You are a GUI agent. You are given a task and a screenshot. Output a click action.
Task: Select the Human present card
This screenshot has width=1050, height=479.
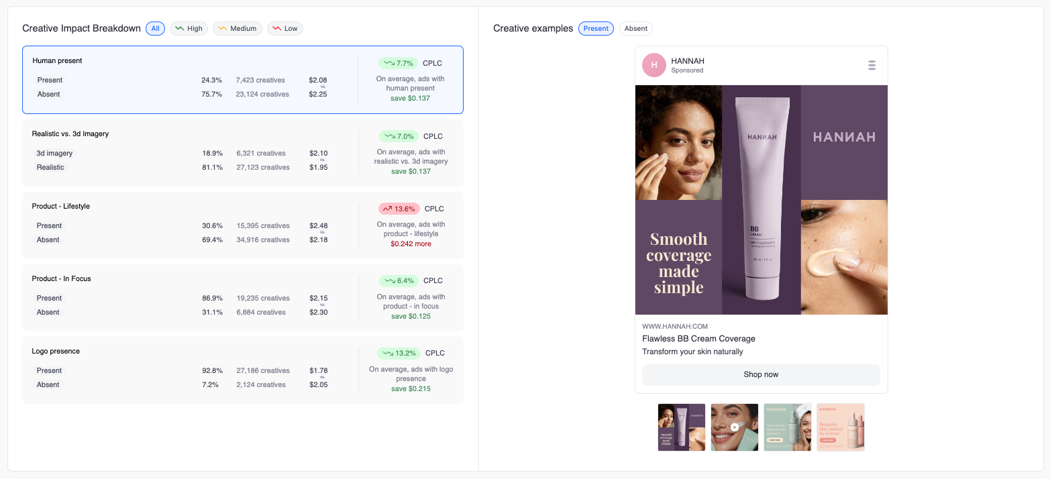243,80
